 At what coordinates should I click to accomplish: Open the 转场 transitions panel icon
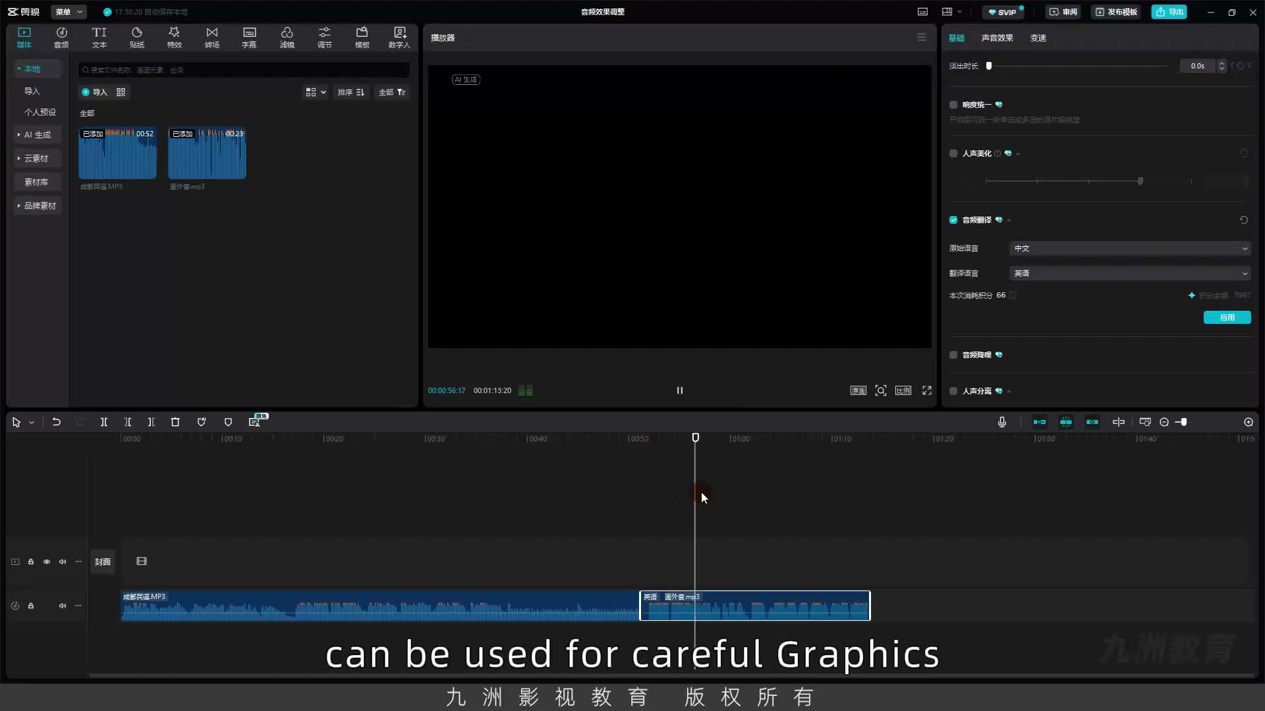click(x=211, y=38)
